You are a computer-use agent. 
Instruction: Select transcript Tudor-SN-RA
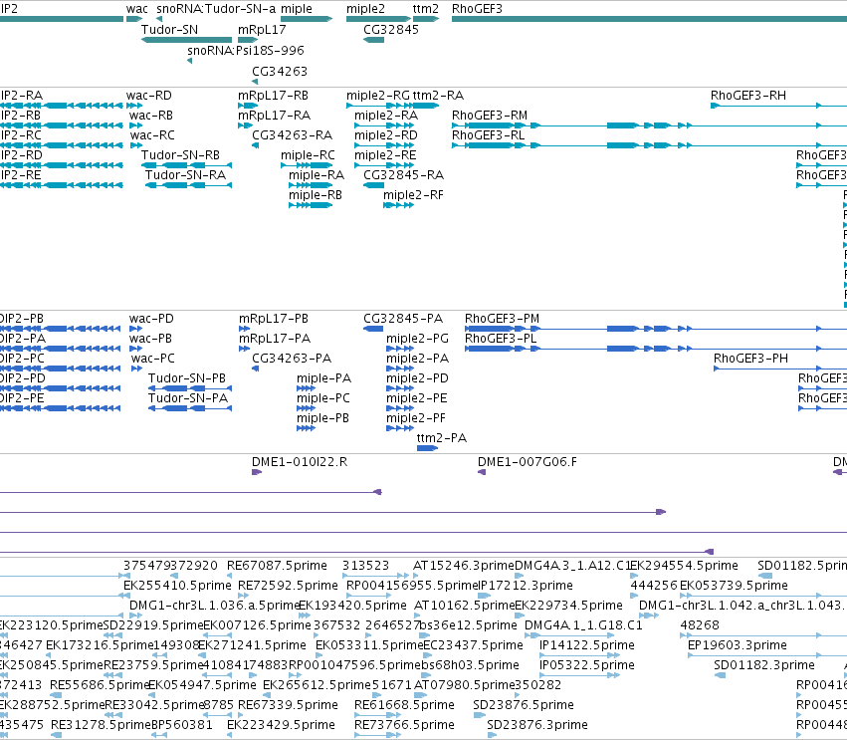coord(185,175)
